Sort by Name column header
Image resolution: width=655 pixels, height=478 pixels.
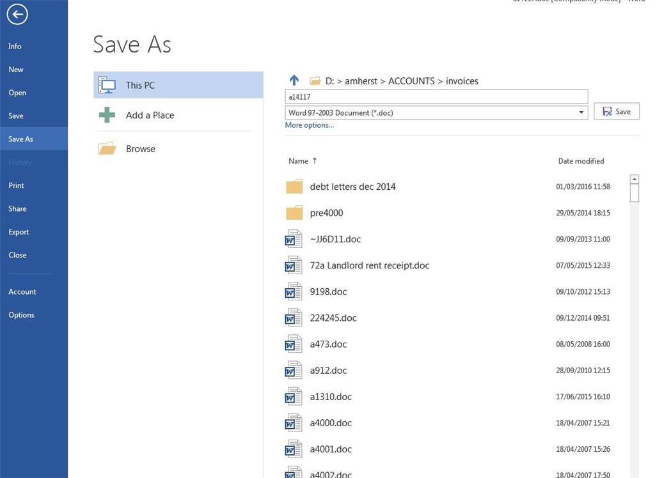[298, 161]
